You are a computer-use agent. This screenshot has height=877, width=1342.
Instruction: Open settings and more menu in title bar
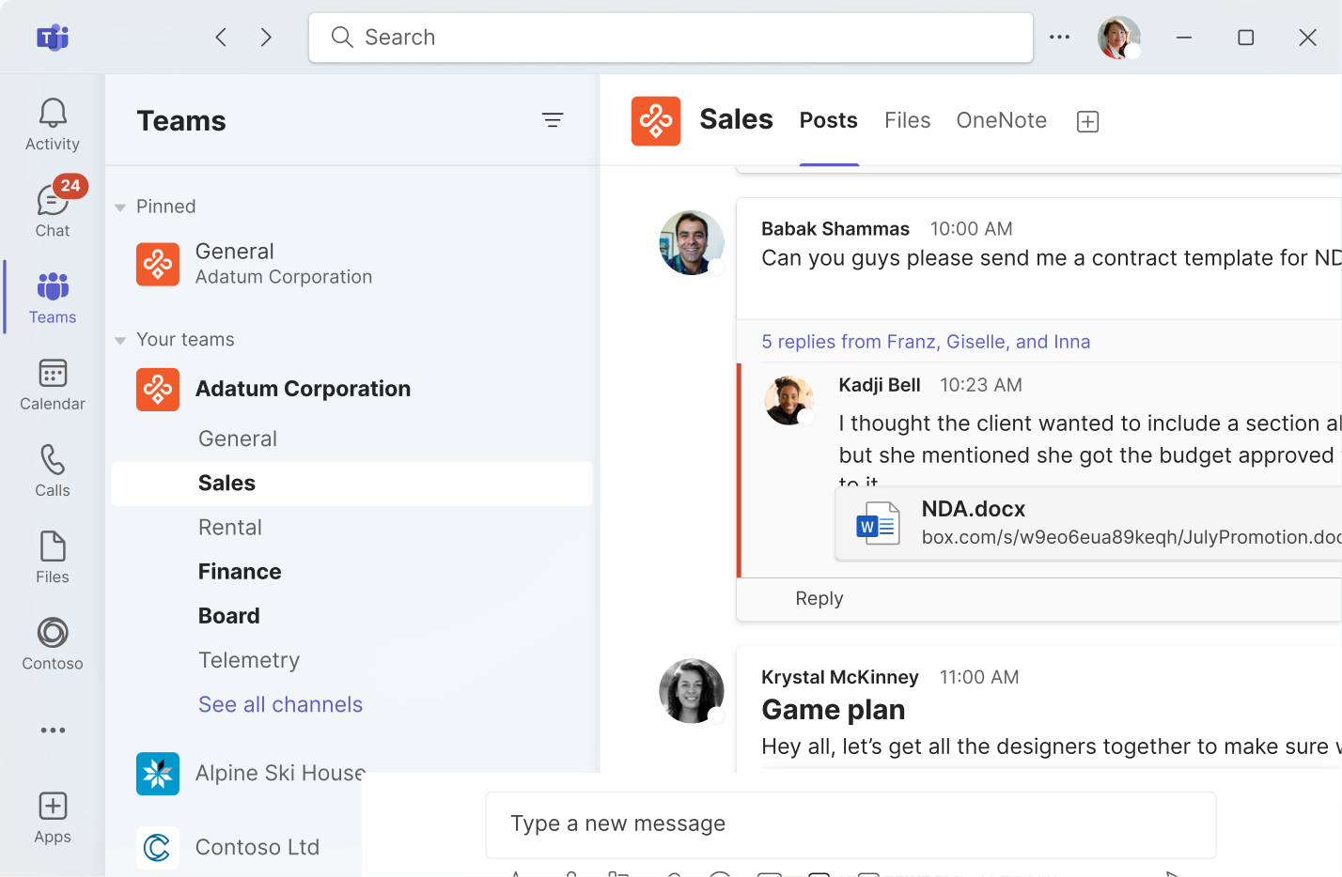click(1059, 38)
